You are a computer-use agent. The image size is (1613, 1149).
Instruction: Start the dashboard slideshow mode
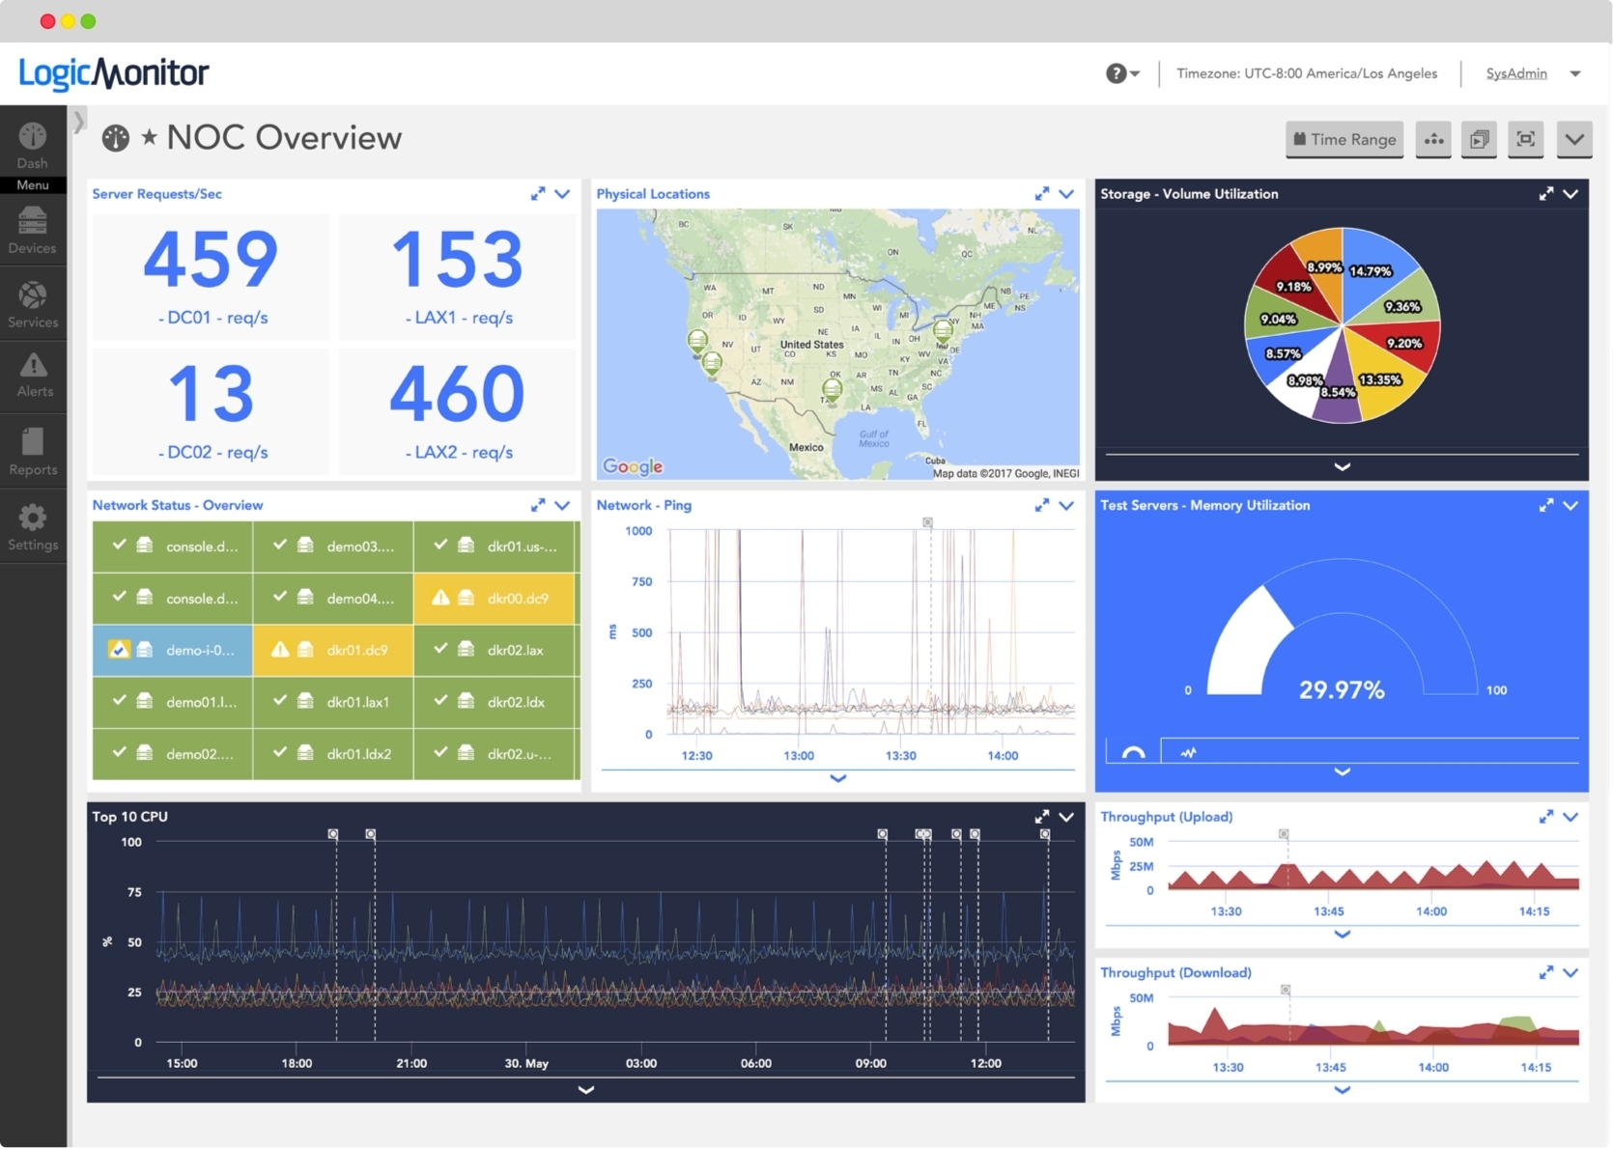click(1480, 139)
